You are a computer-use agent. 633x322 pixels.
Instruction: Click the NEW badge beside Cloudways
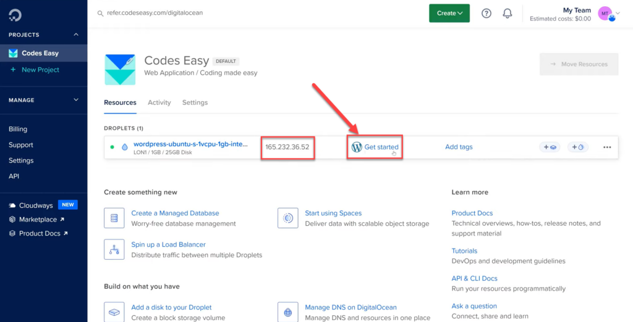coord(68,205)
